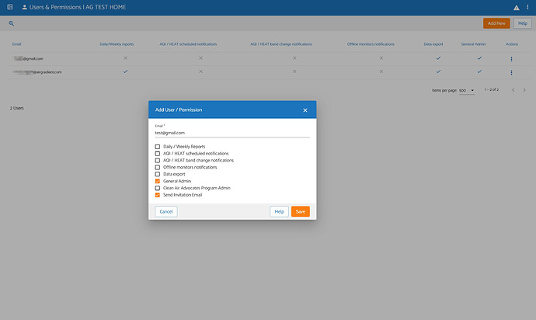Open actions menu for the airgradient.com user row
This screenshot has width=536, height=320.
click(x=511, y=72)
